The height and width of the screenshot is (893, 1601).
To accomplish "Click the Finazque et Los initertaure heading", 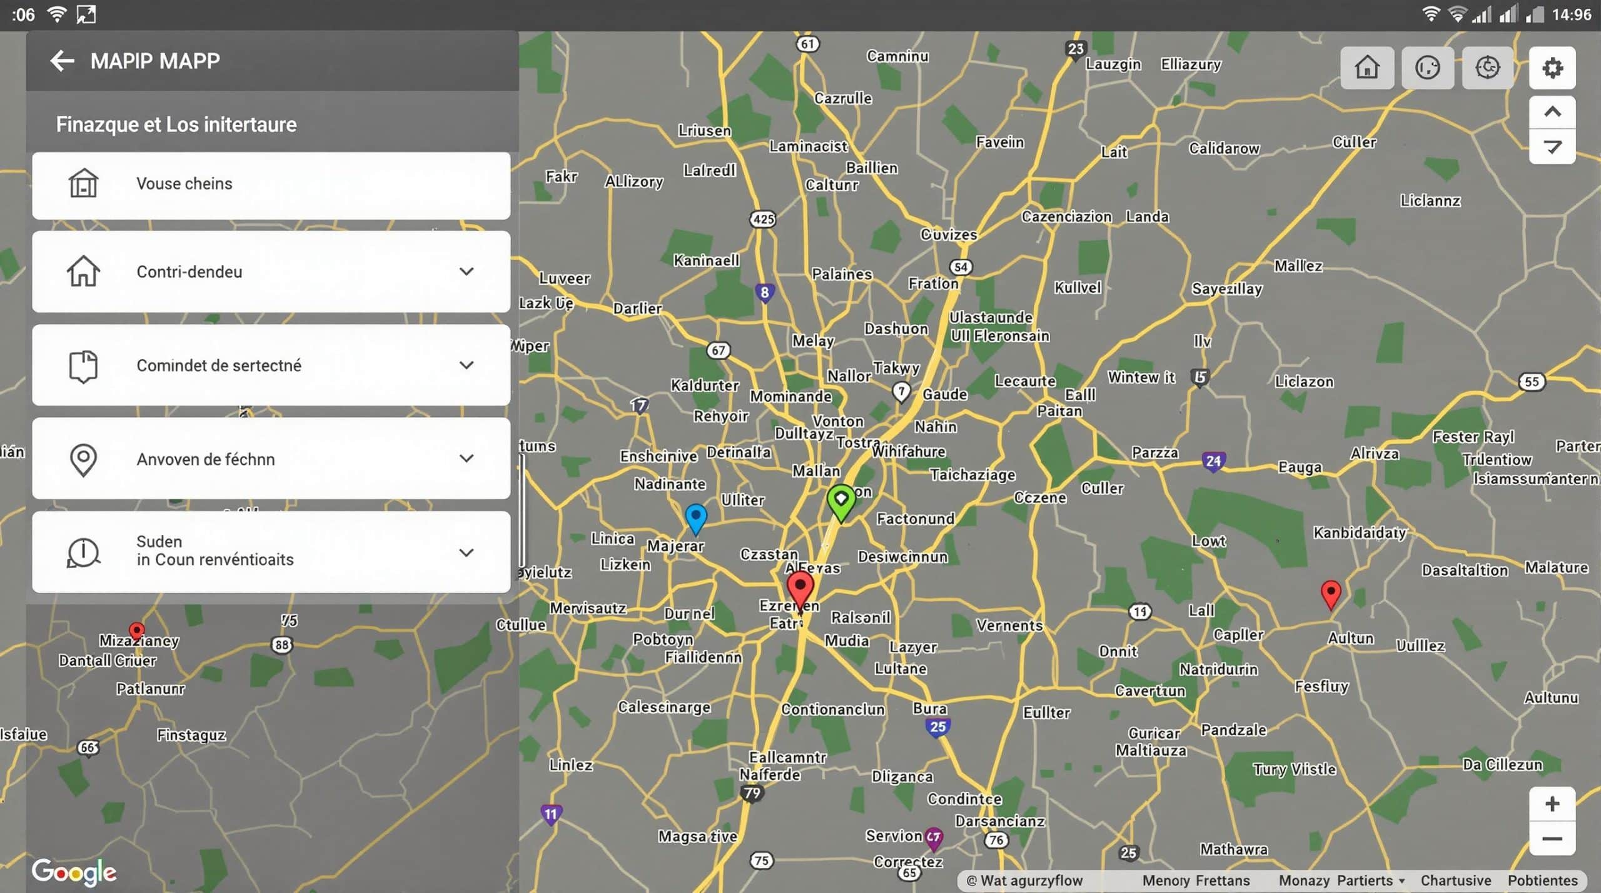I will point(176,124).
